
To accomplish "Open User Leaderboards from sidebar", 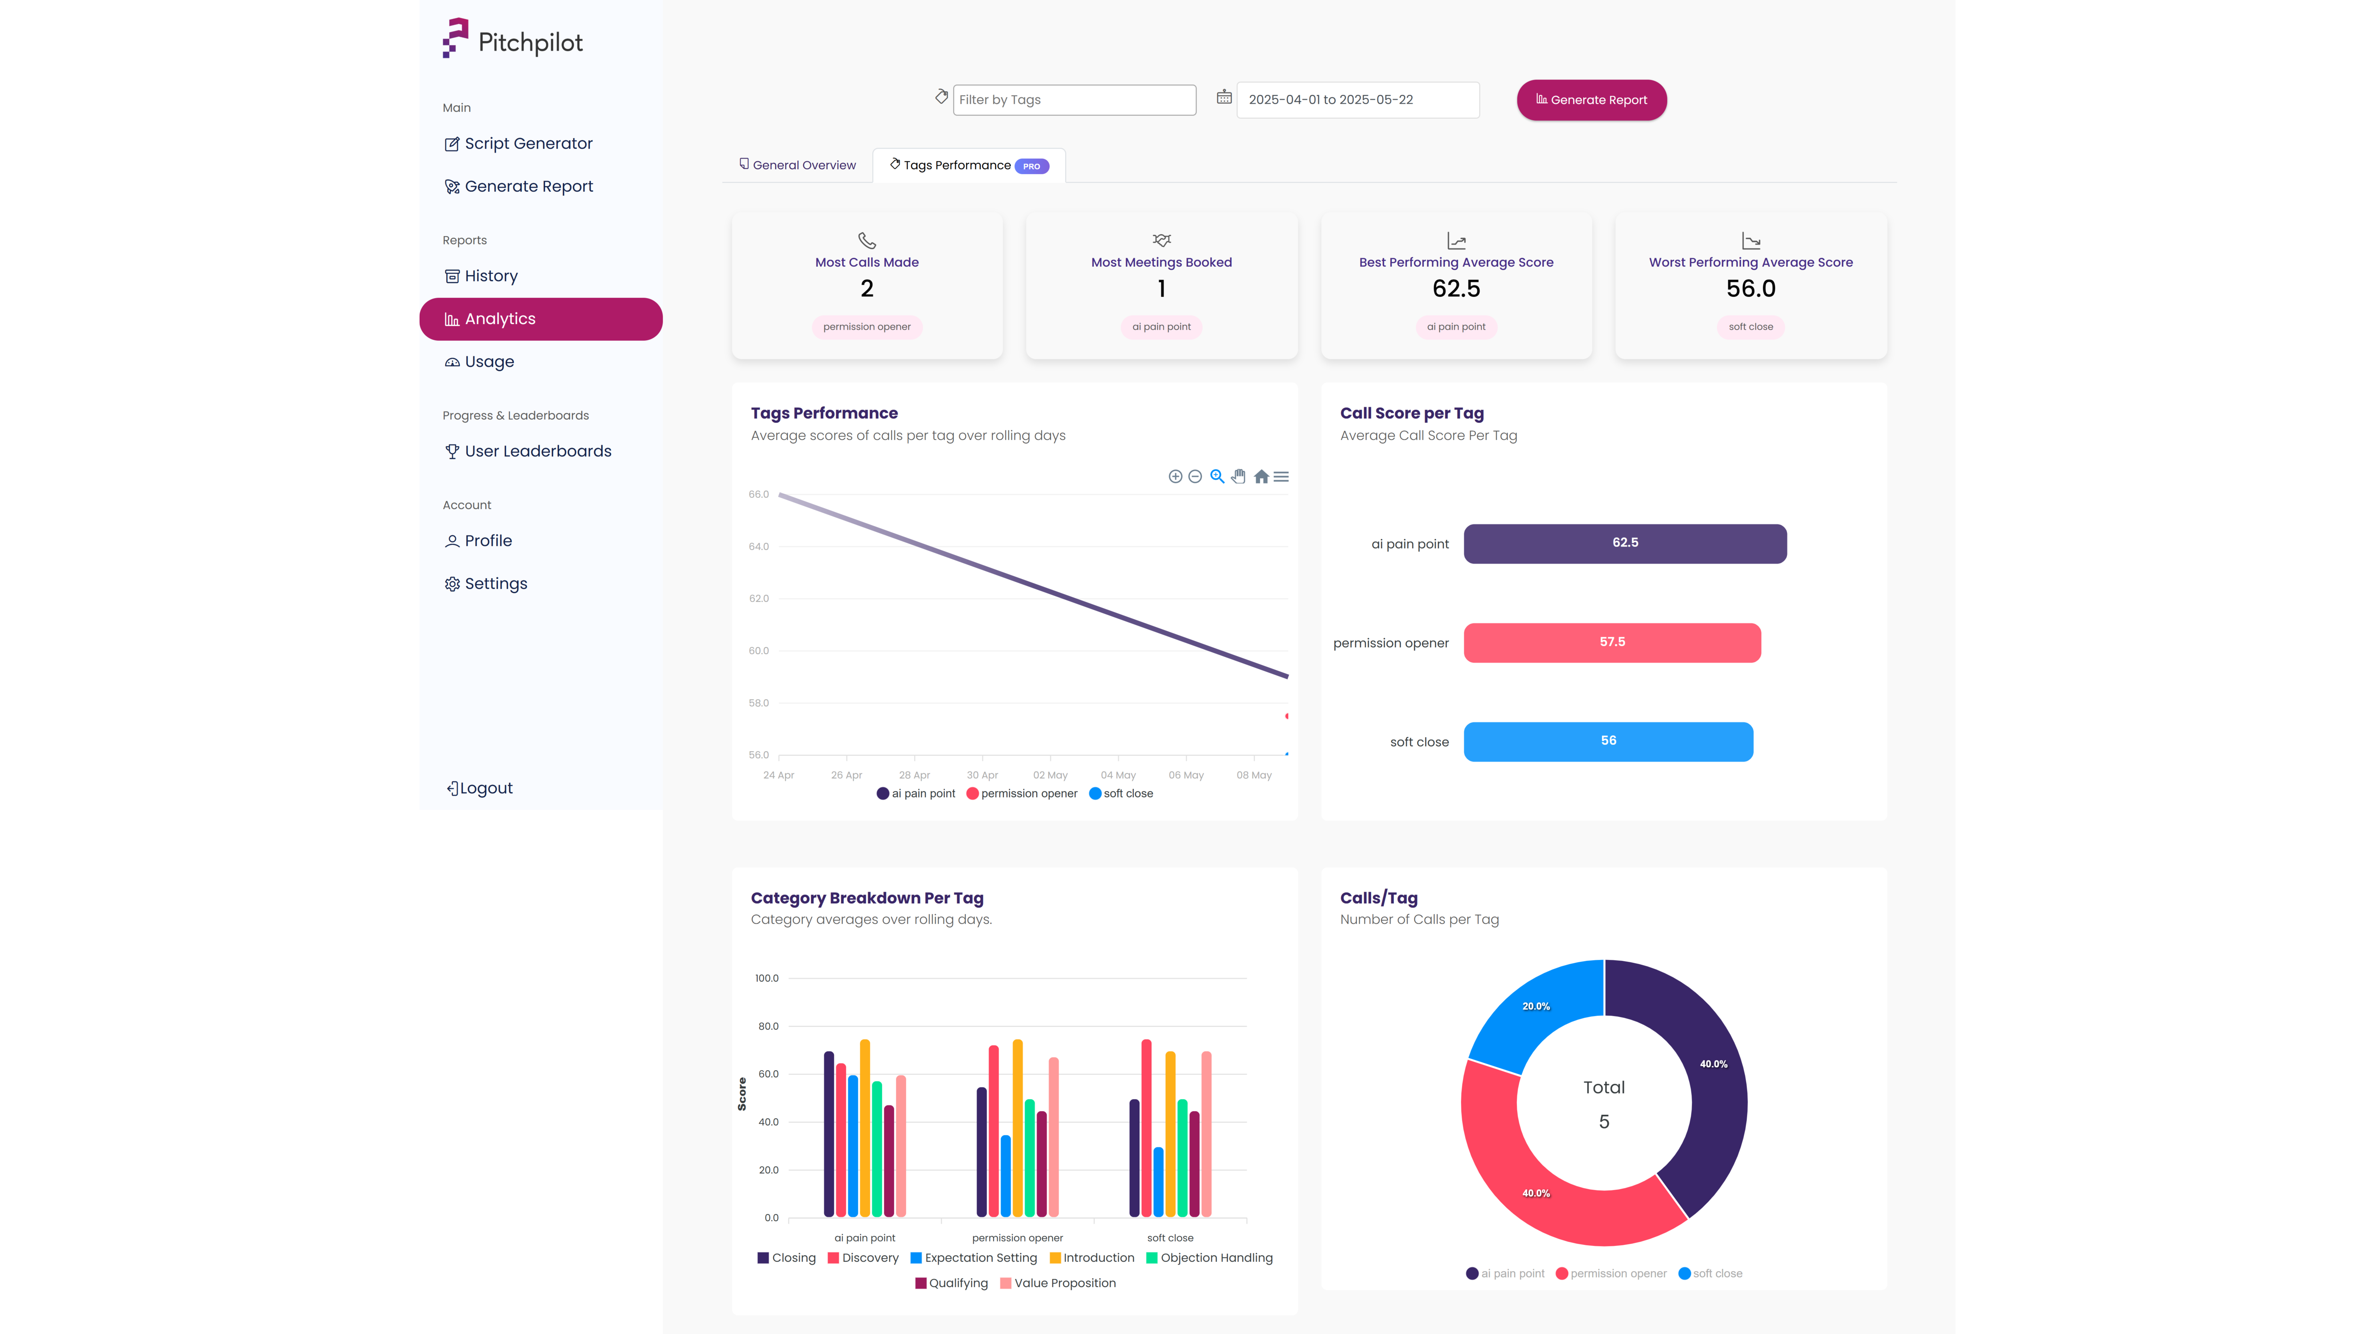I will (538, 451).
